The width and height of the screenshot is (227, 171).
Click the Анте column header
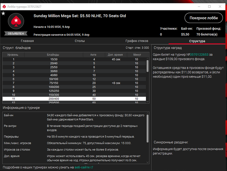[x=93, y=55]
